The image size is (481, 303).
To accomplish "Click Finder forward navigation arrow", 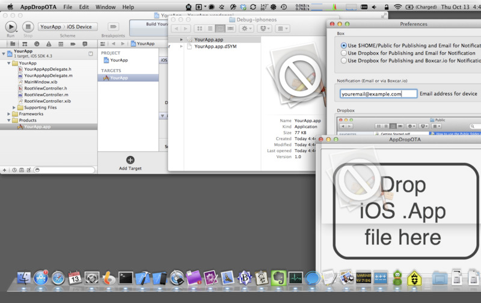I will point(186,28).
